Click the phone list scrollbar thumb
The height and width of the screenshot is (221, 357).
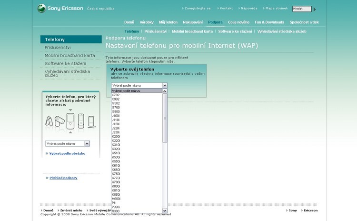(165, 118)
